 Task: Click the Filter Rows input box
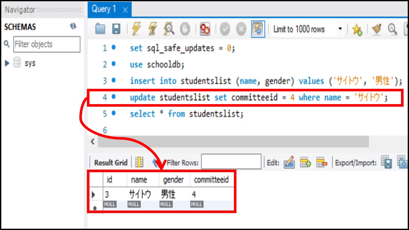click(231, 162)
